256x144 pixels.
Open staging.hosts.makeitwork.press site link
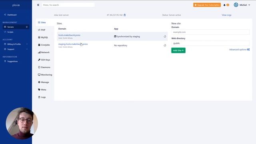tap(73, 44)
